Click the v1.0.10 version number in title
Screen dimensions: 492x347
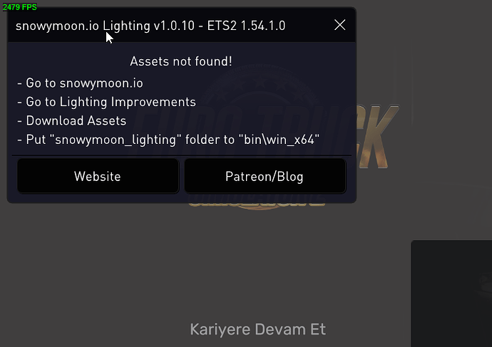click(174, 26)
